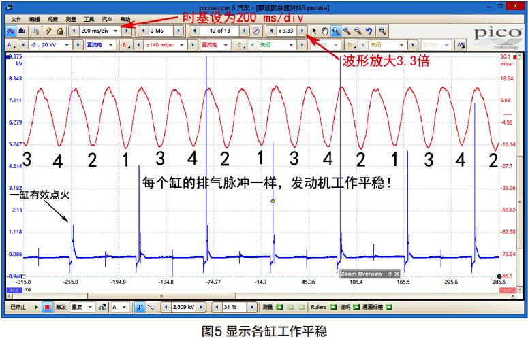This screenshot has width=528, height=343.
Task: Click the 12 of 13 buffer field
Action: 219,31
